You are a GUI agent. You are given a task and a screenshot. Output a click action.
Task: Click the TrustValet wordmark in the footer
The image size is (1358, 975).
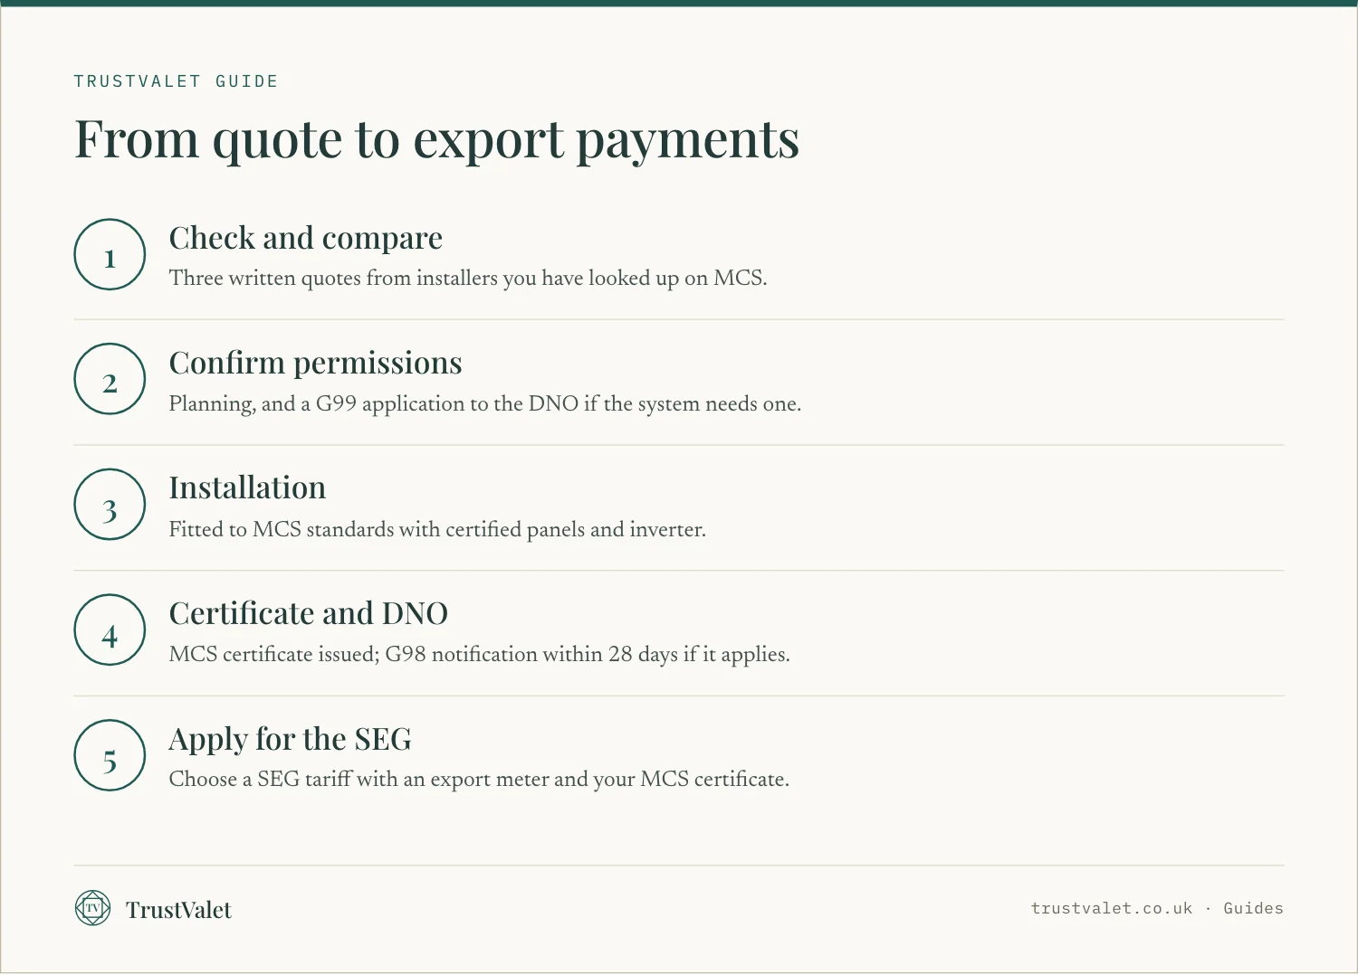[178, 910]
